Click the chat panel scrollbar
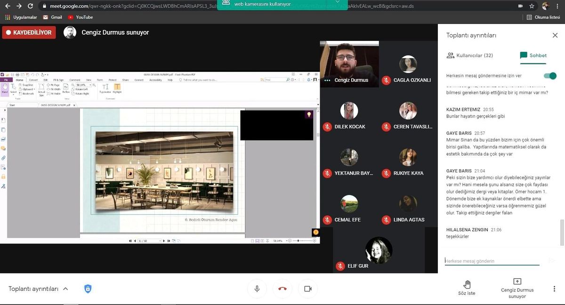Screen dimensions: 565x305 (x=561, y=233)
